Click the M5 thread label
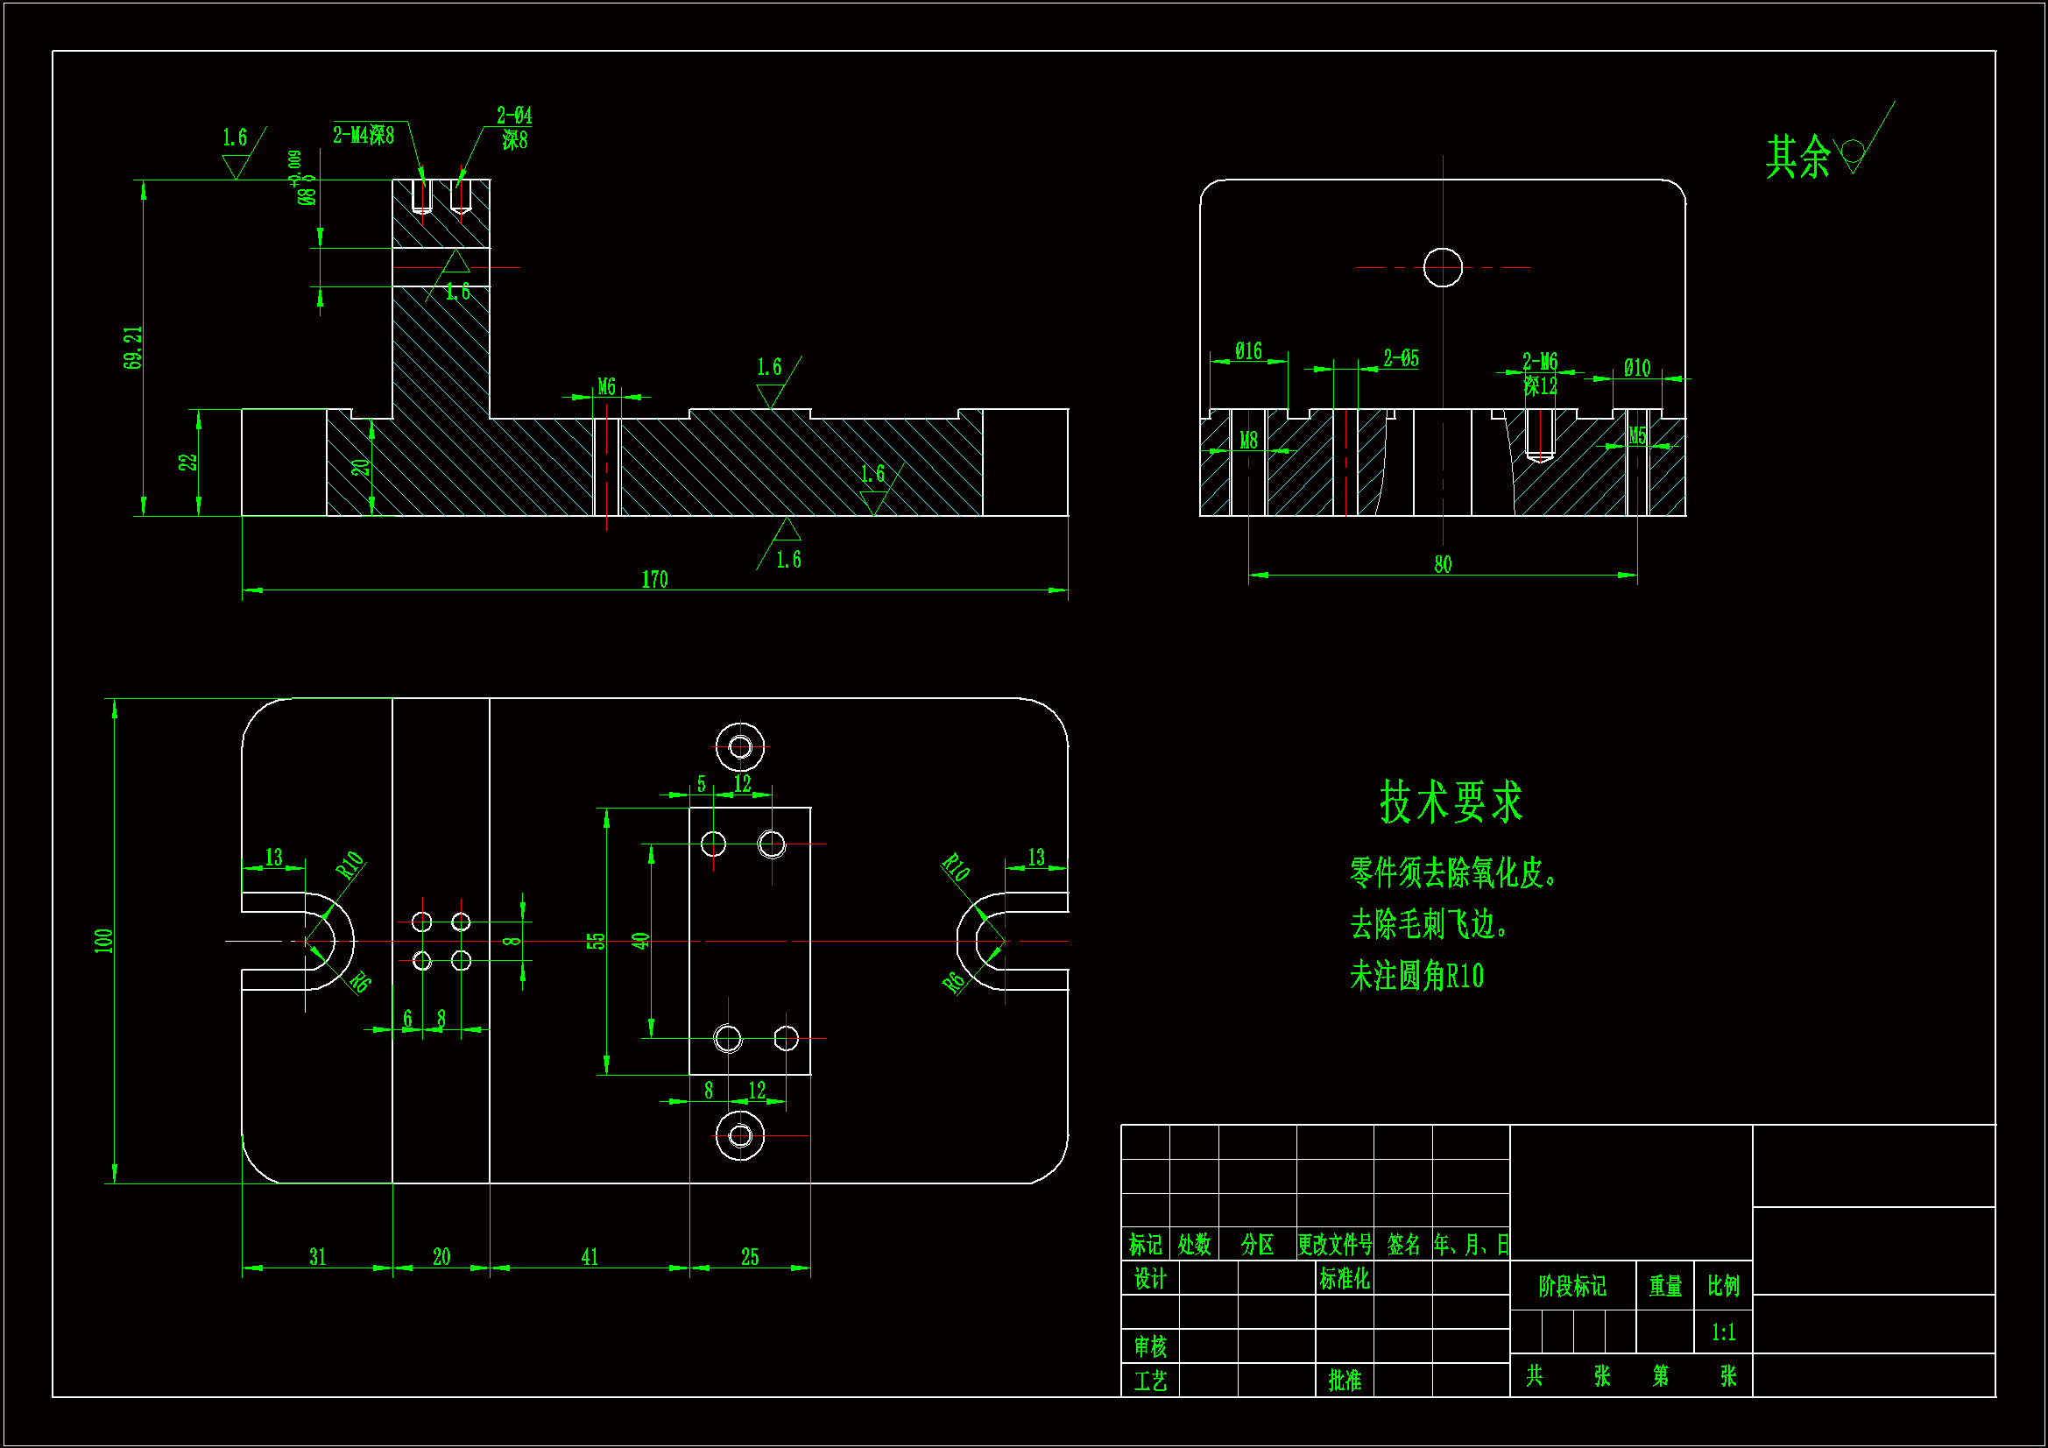This screenshot has width=2048, height=1448. click(x=1638, y=435)
